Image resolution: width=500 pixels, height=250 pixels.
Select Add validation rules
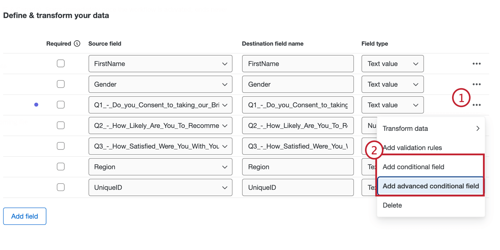click(412, 147)
